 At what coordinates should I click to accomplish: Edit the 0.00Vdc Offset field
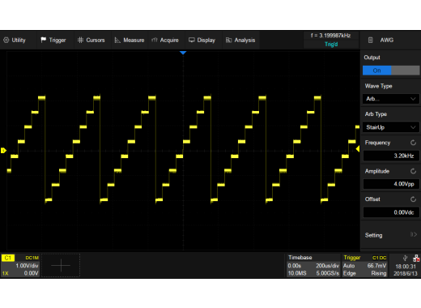(391, 212)
